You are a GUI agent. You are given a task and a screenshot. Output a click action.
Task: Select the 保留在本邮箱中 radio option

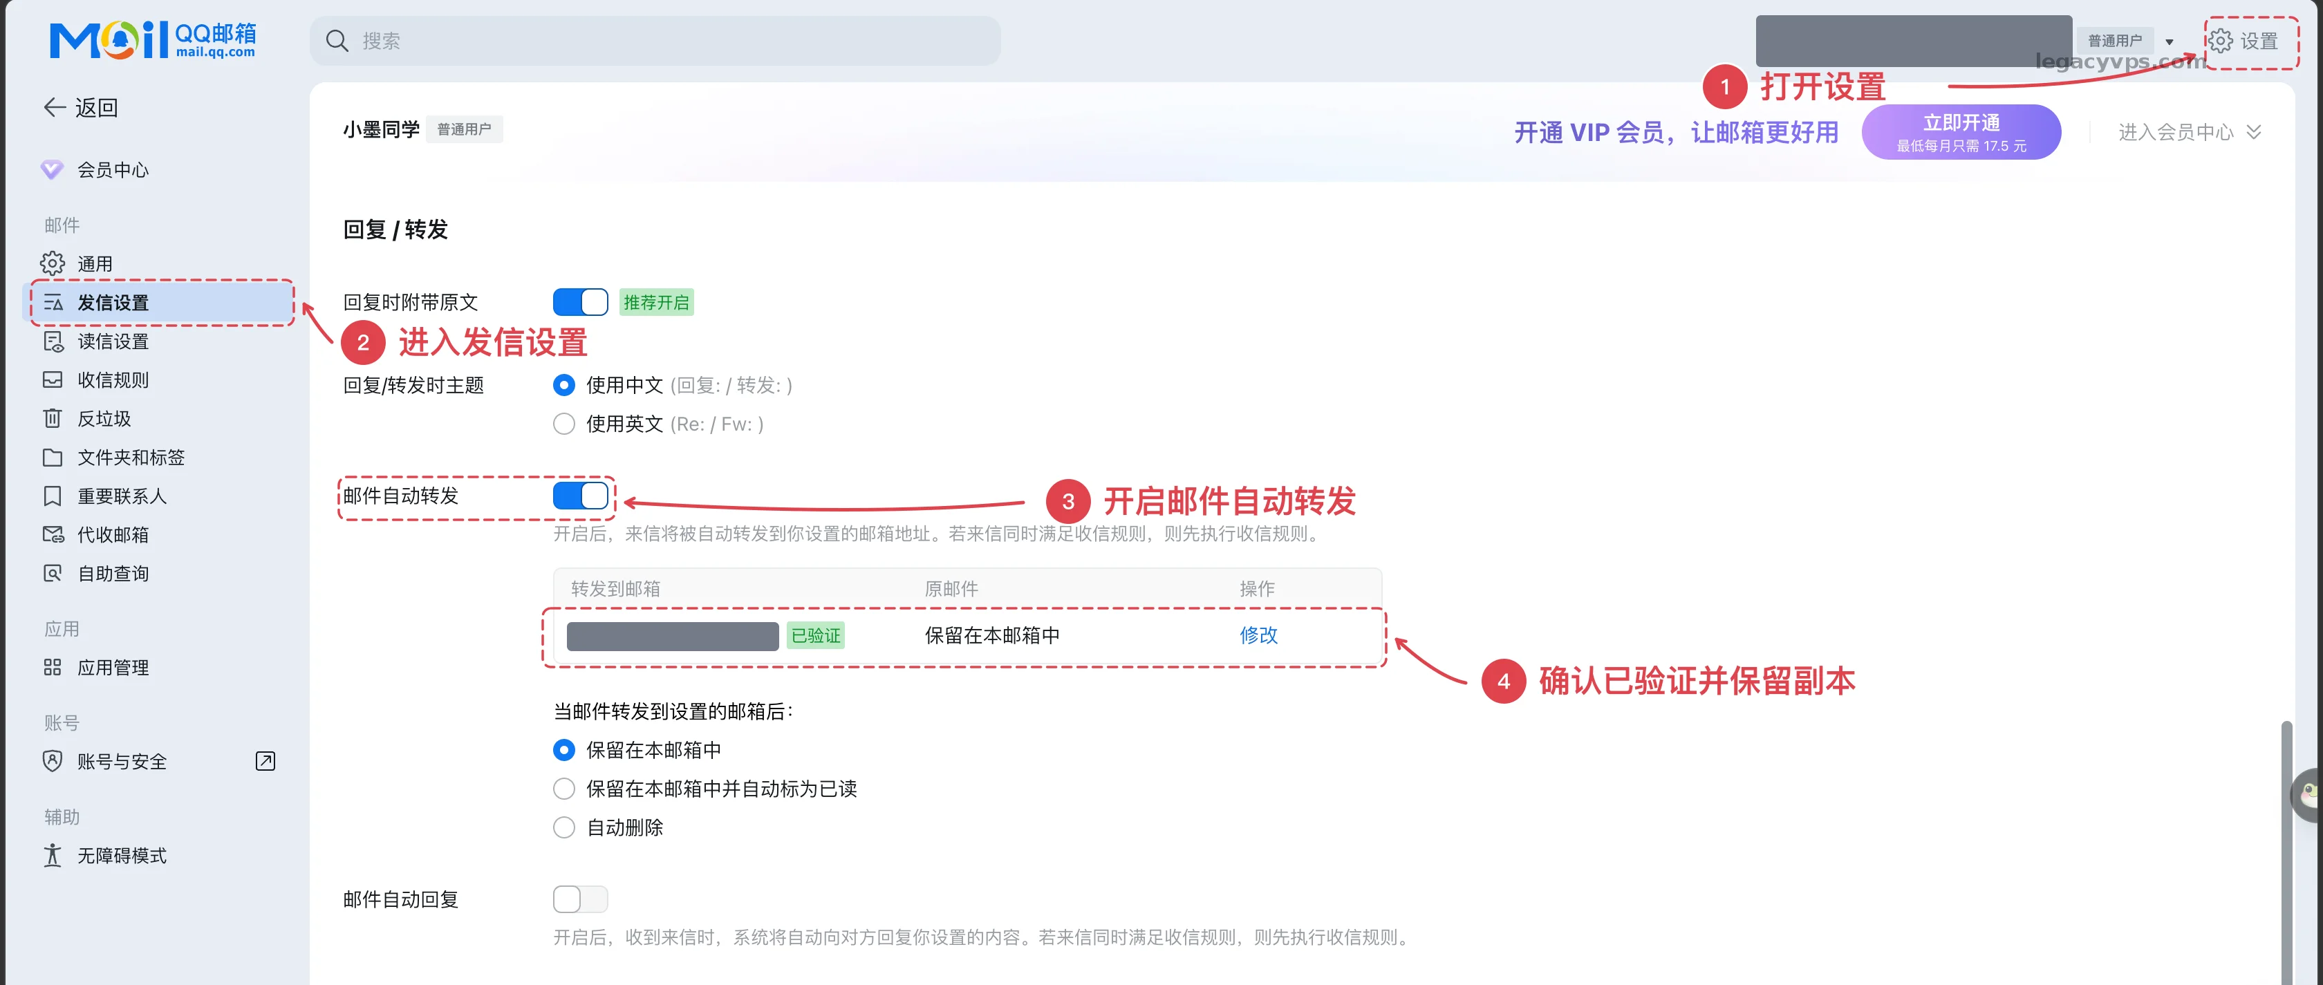click(x=563, y=749)
